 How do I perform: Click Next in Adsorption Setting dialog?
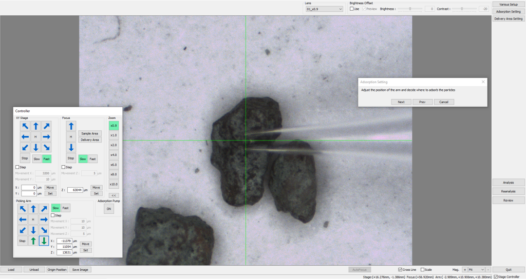click(x=401, y=102)
